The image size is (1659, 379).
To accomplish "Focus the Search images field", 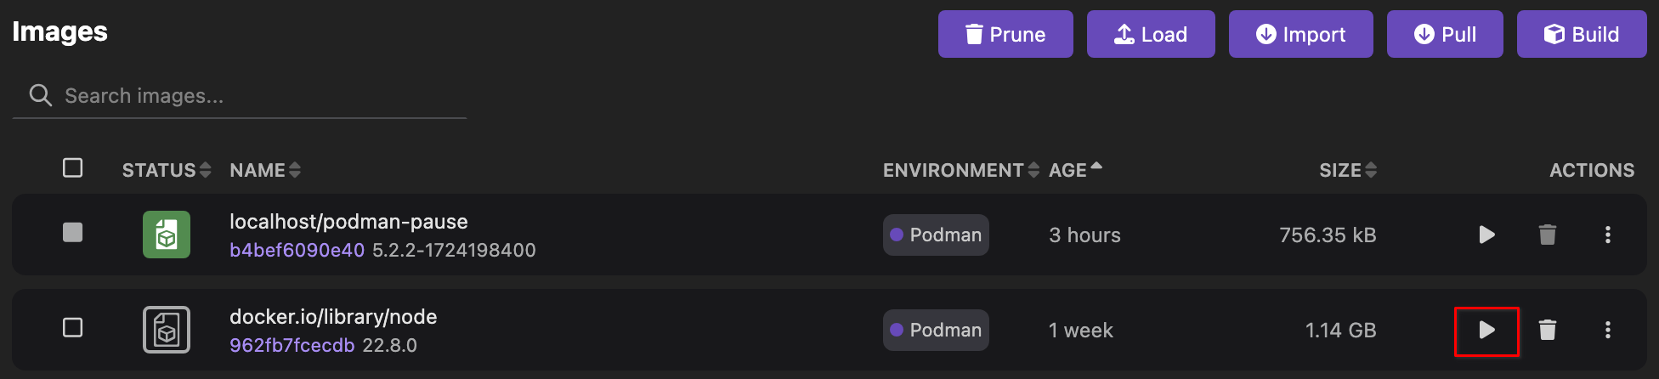I will [255, 96].
